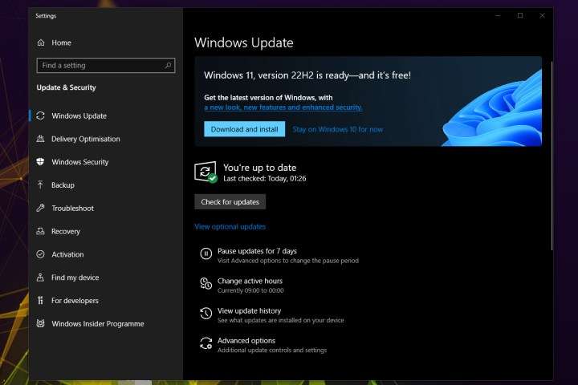Viewport: 578px width, 385px height.
Task: Click the Troubleshoot wrench icon
Action: click(41, 209)
